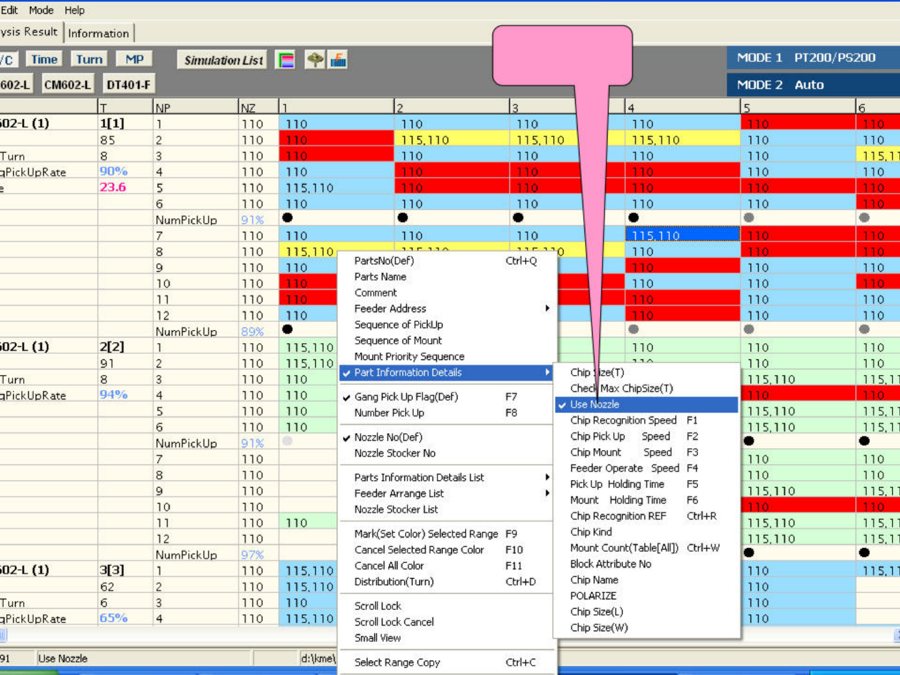Open the Help menu
The width and height of the screenshot is (900, 675).
(x=74, y=10)
